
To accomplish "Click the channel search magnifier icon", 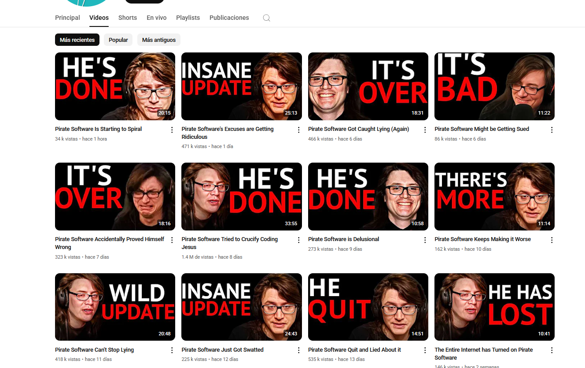I will 266,18.
